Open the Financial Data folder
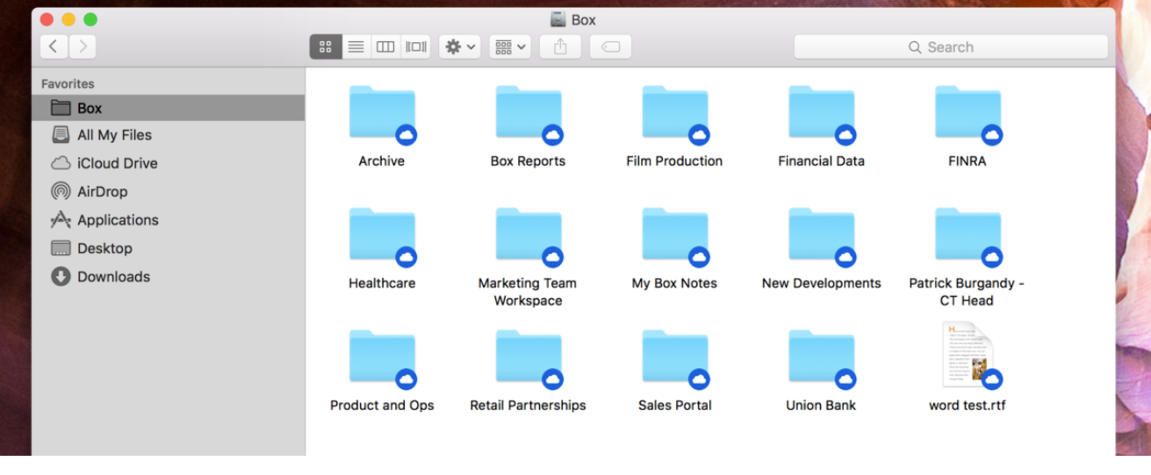1151x475 pixels. tap(821, 112)
